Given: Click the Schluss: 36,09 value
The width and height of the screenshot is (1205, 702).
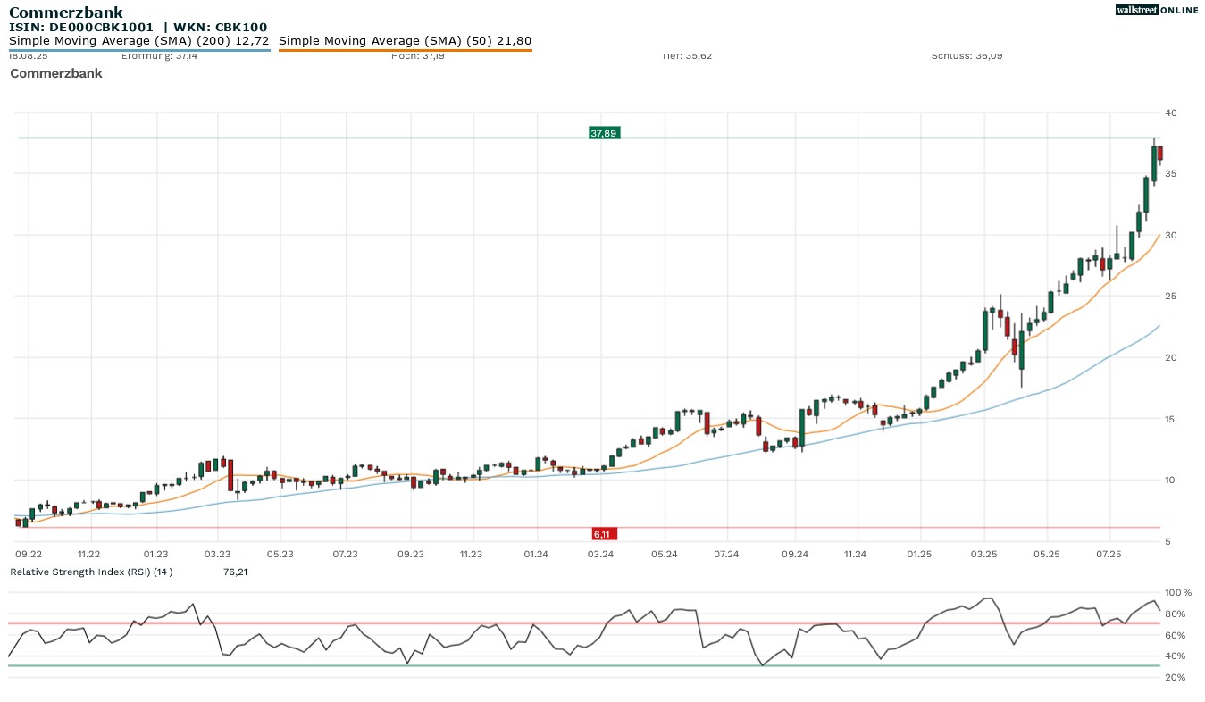Looking at the screenshot, I should [x=967, y=56].
